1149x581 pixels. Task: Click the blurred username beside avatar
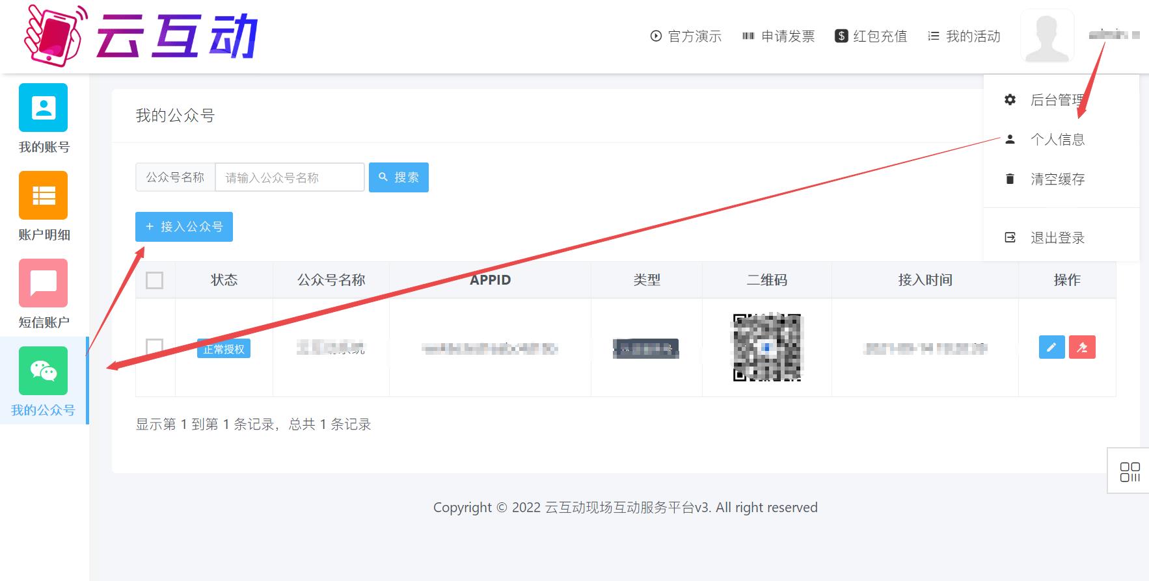click(x=1113, y=35)
